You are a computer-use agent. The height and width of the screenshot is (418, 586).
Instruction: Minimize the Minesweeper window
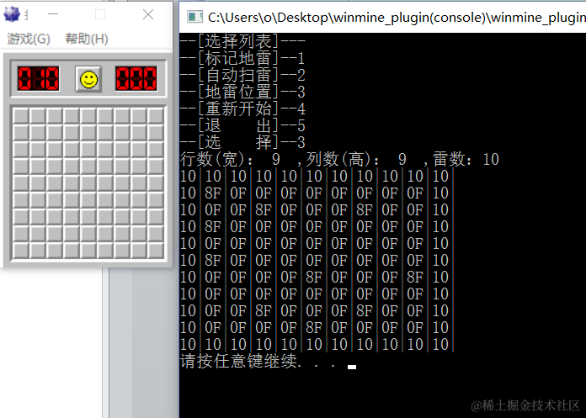(53, 14)
